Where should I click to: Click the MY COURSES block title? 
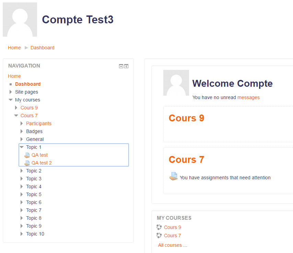coord(174,218)
